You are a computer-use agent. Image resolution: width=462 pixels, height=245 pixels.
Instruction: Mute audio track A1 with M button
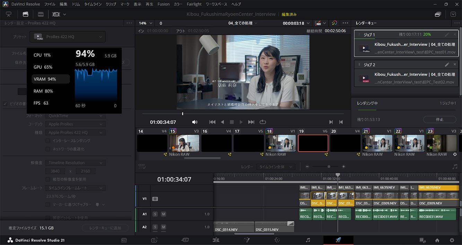(x=164, y=214)
